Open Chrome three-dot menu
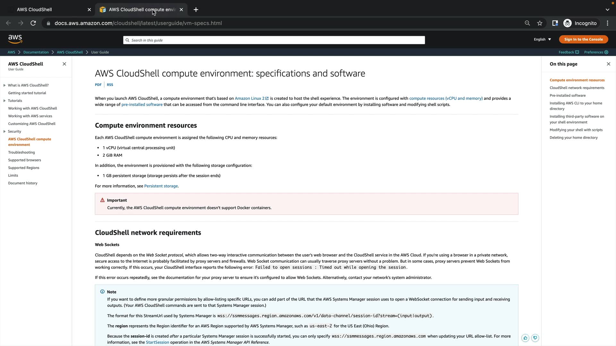 coord(607,23)
